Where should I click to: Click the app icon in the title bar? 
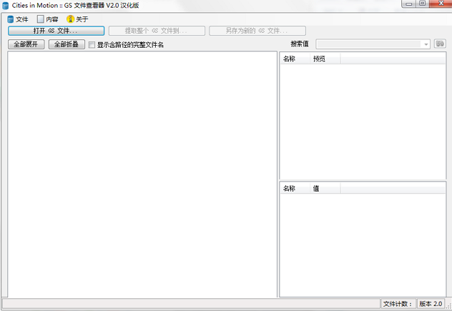6,6
